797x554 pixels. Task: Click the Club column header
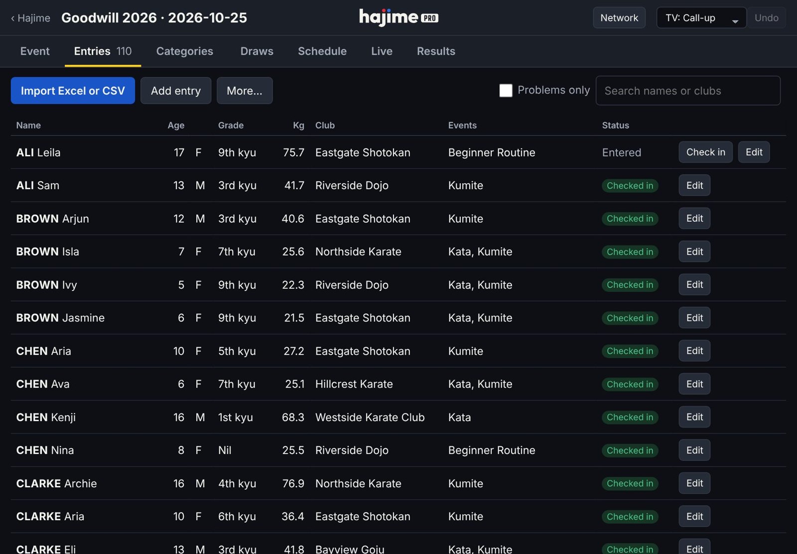pyautogui.click(x=325, y=126)
